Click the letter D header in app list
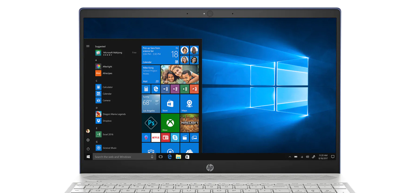The image size is (420, 193). [96, 108]
